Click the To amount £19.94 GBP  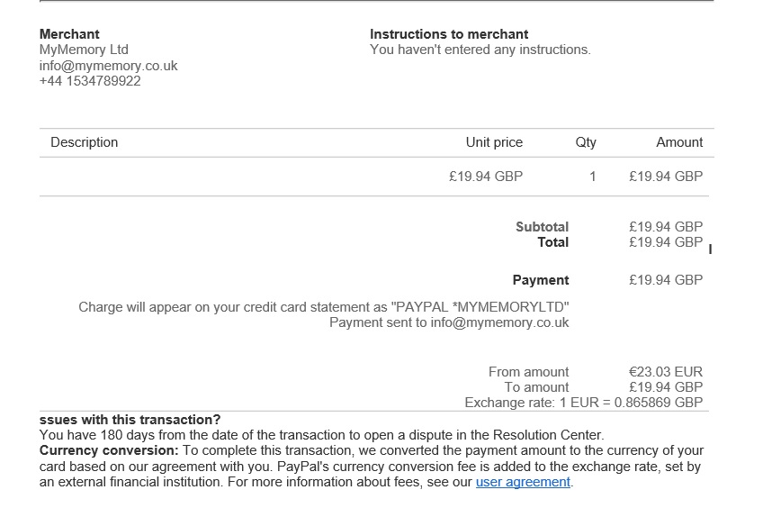click(666, 387)
